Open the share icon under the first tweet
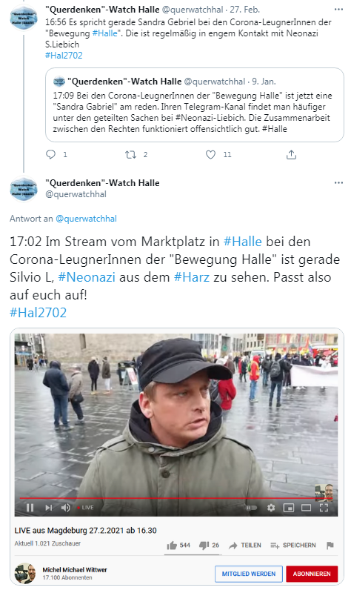This screenshot has width=351, height=593. [x=291, y=154]
